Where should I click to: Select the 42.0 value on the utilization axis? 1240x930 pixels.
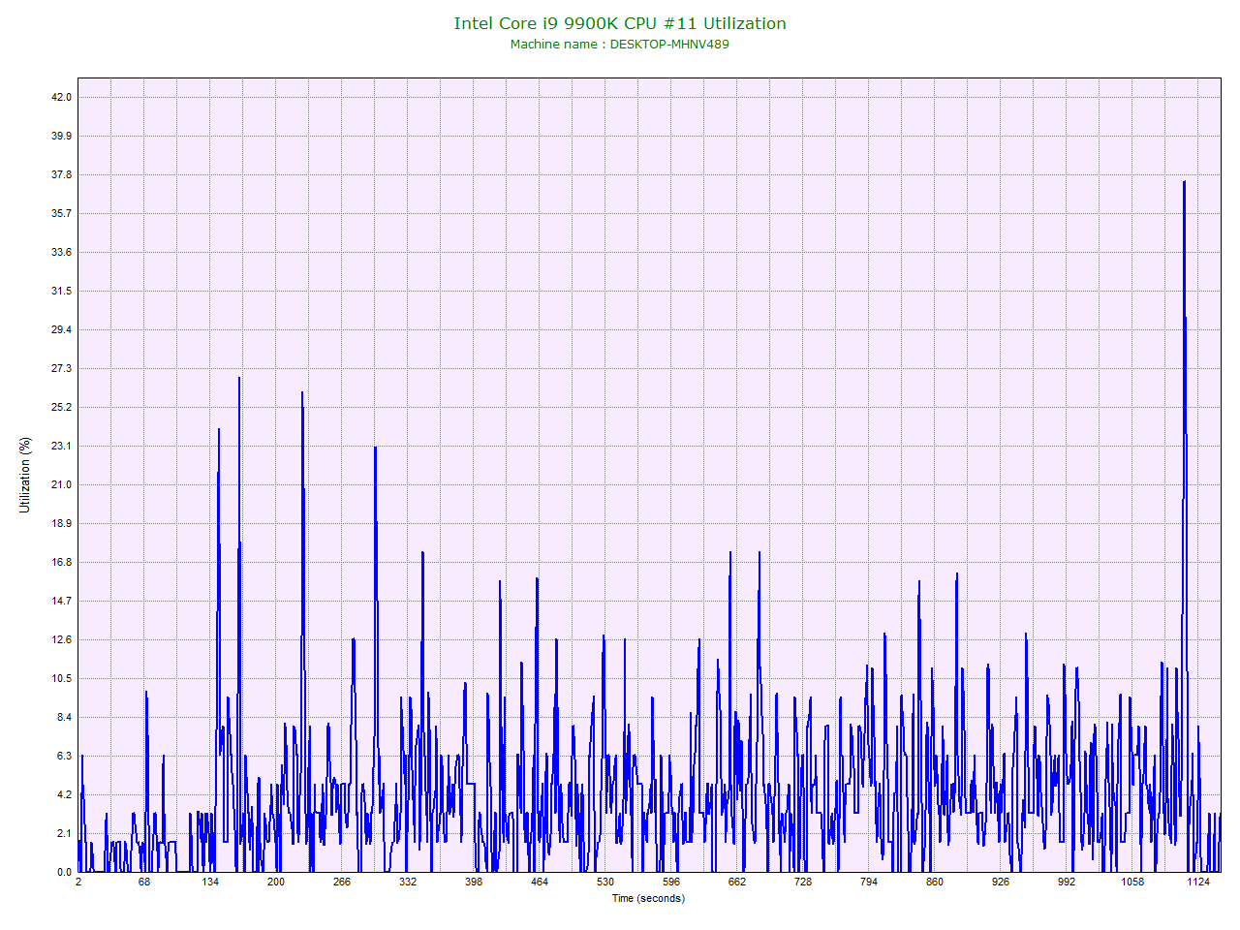(x=62, y=97)
